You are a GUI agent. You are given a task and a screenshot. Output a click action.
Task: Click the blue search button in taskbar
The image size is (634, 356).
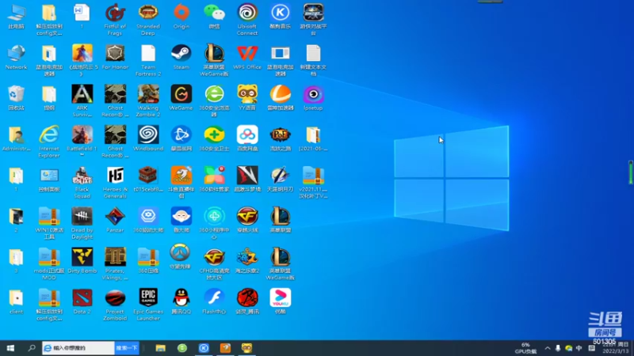tap(127, 348)
